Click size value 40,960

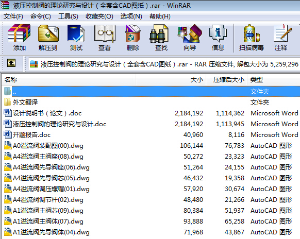pyautogui.click(x=193, y=135)
